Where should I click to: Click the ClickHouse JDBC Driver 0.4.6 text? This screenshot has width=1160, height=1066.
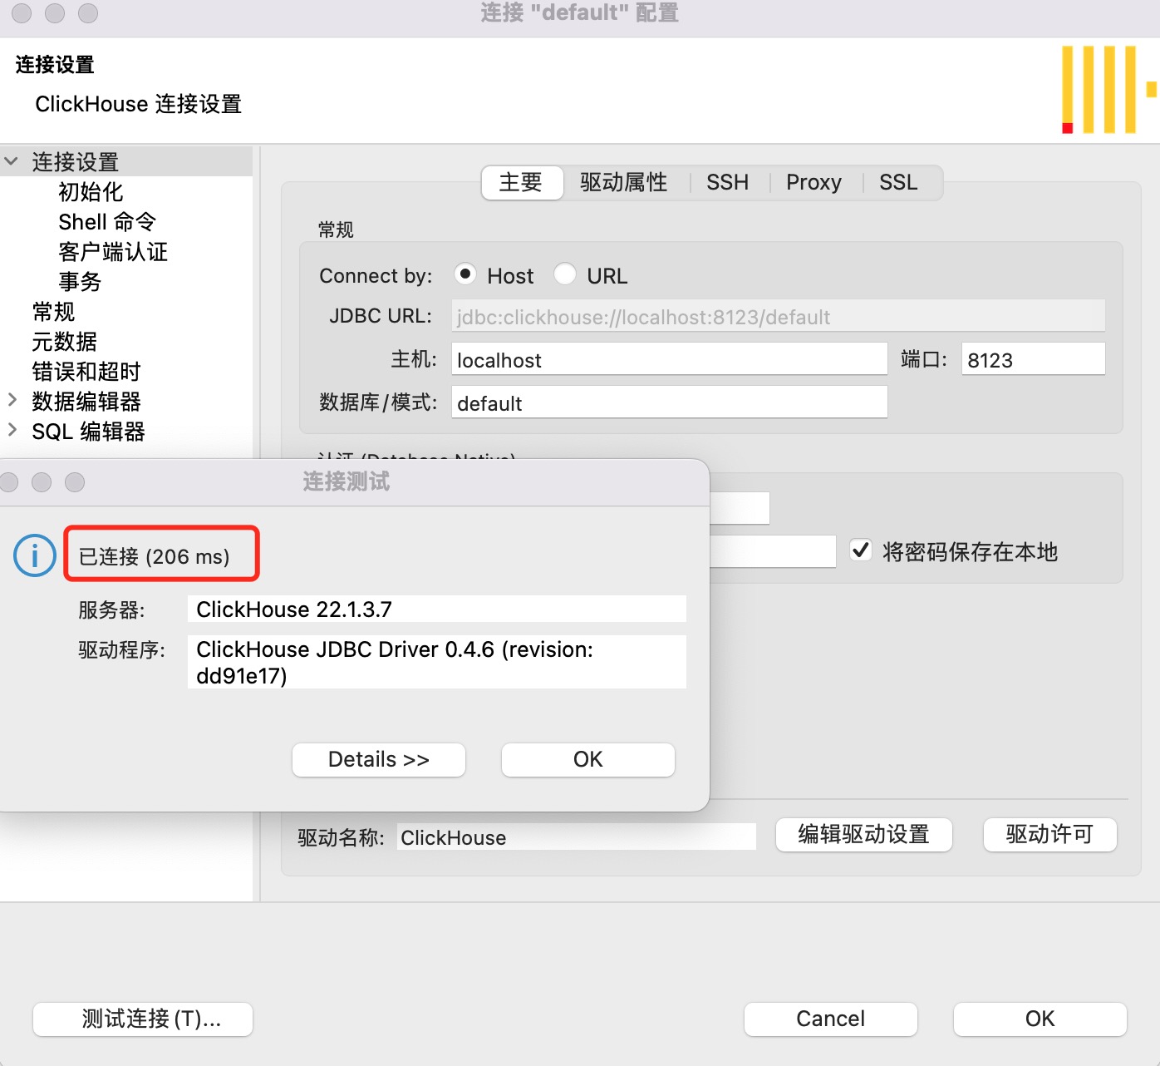coord(437,662)
